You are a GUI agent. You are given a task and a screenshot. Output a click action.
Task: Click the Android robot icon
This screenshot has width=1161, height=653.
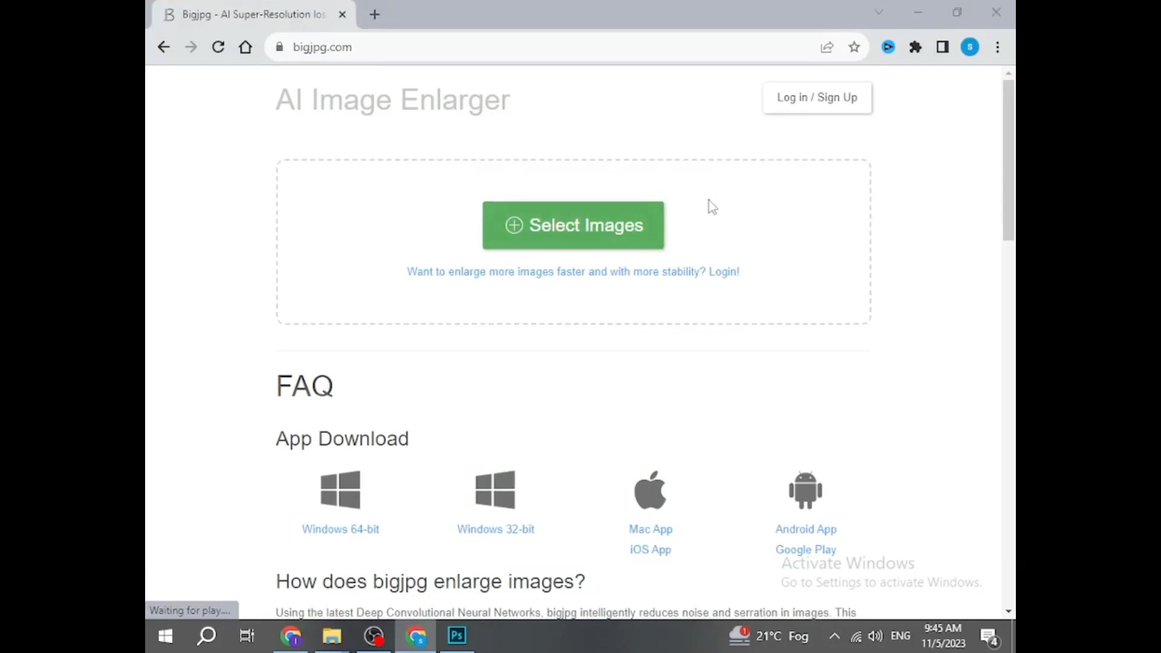pyautogui.click(x=806, y=490)
